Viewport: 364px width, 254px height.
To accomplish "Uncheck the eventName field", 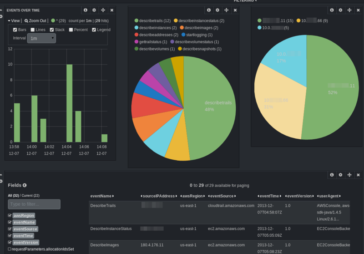I will [x=10, y=222].
